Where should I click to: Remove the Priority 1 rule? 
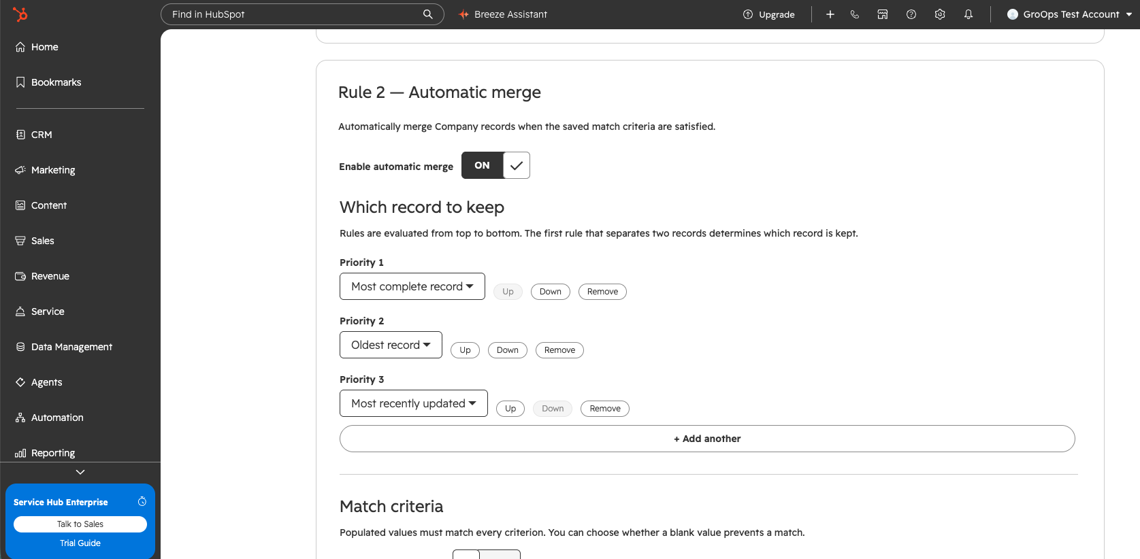(x=602, y=292)
